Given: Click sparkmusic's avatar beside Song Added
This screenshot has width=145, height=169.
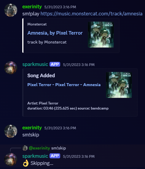Looking at the screenshot, I should coord(11,68).
